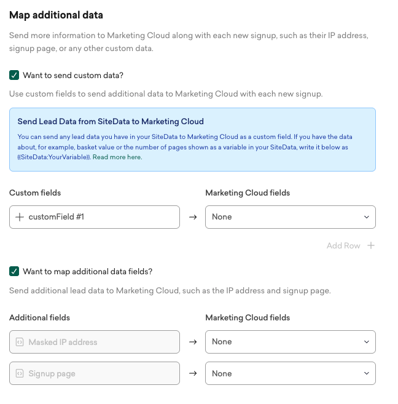Click the plus icon inside customField #1
Image resolution: width=398 pixels, height=404 pixels.
[x=20, y=217]
